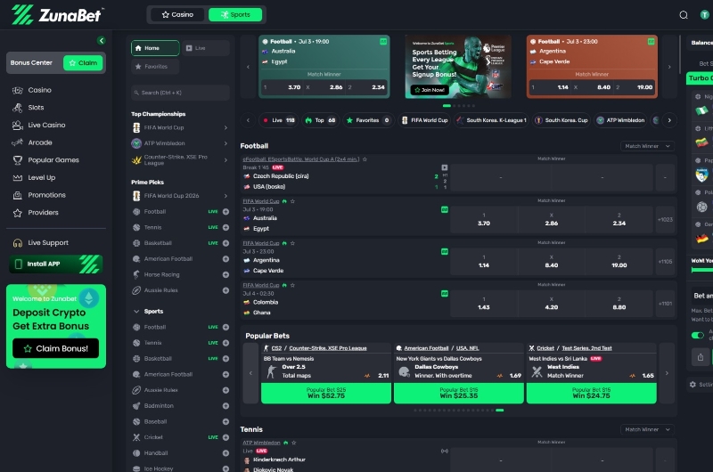Place popular bet Win $52.75
The image size is (713, 472).
pos(326,394)
